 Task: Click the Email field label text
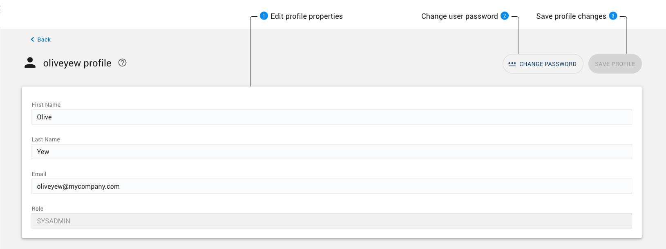[39, 174]
